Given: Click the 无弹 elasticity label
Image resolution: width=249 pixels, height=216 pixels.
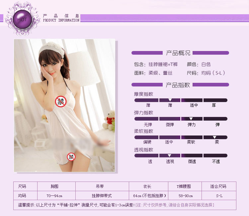Looking at the screenshot, I should click(148, 125).
